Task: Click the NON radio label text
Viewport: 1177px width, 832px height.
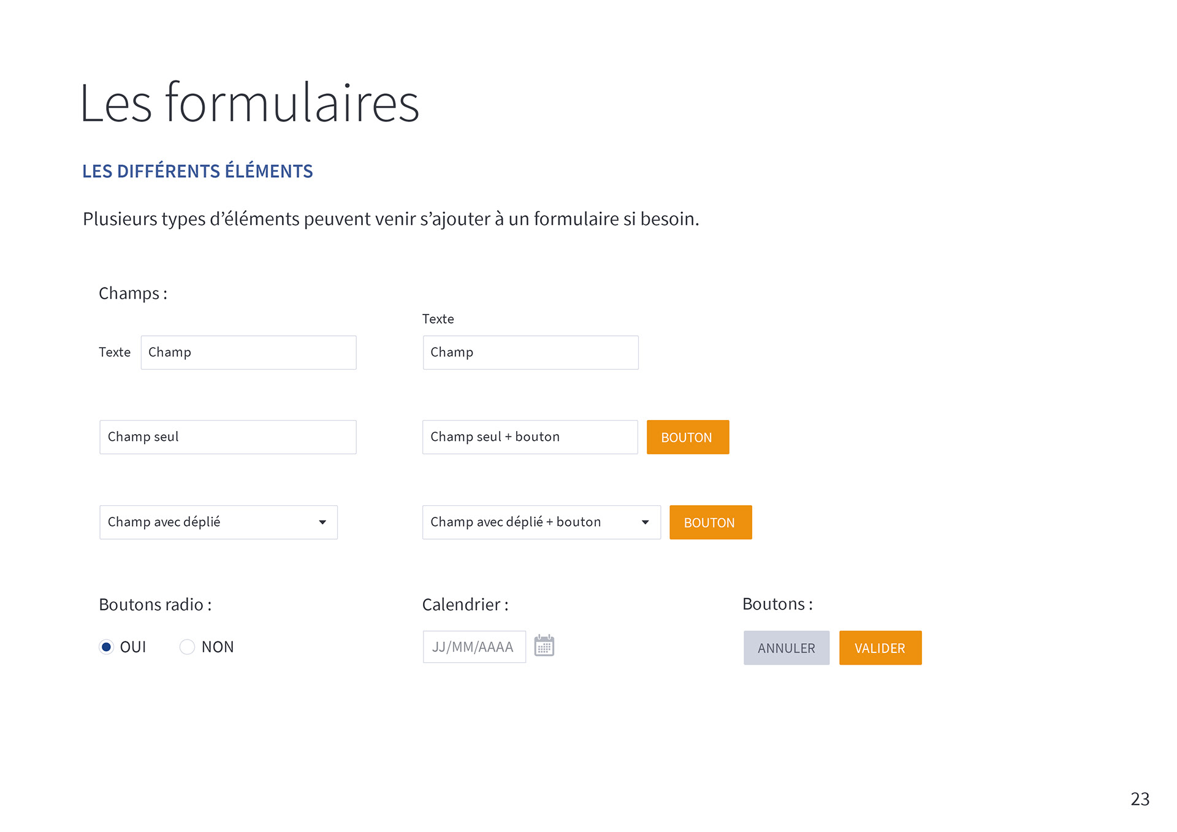Action: point(218,647)
